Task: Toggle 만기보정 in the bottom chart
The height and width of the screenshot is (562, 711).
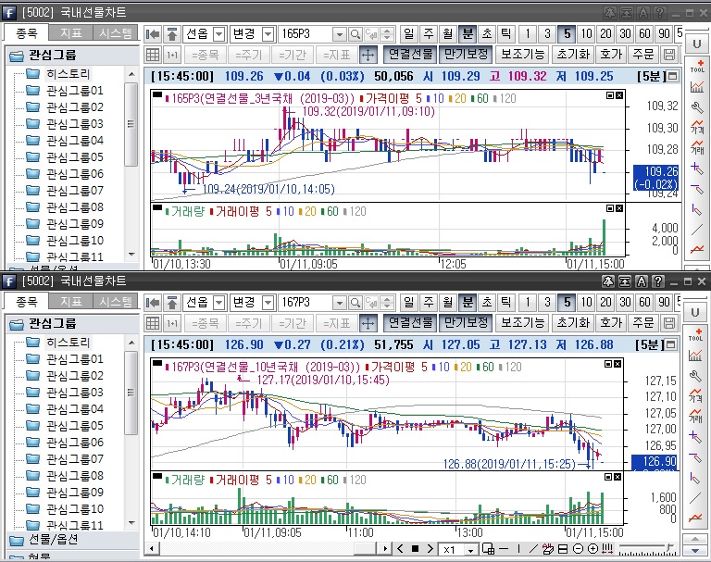Action: click(x=465, y=323)
